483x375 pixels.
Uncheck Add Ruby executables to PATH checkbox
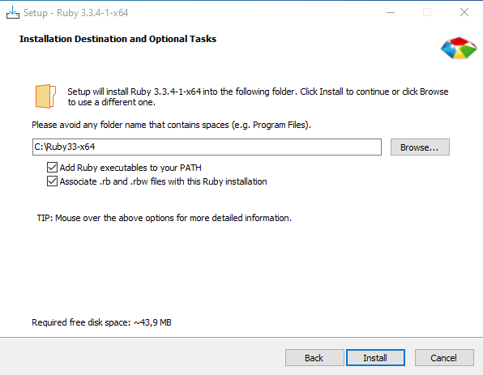pos(52,168)
